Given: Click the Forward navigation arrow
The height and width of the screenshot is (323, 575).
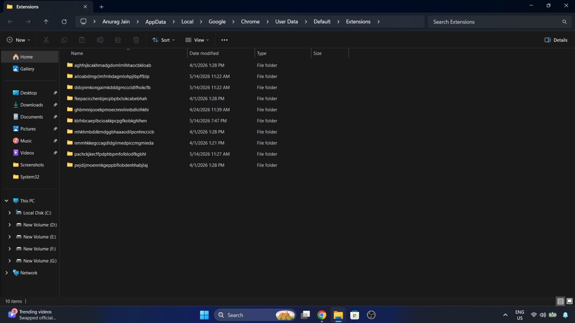Looking at the screenshot, I should tap(28, 22).
